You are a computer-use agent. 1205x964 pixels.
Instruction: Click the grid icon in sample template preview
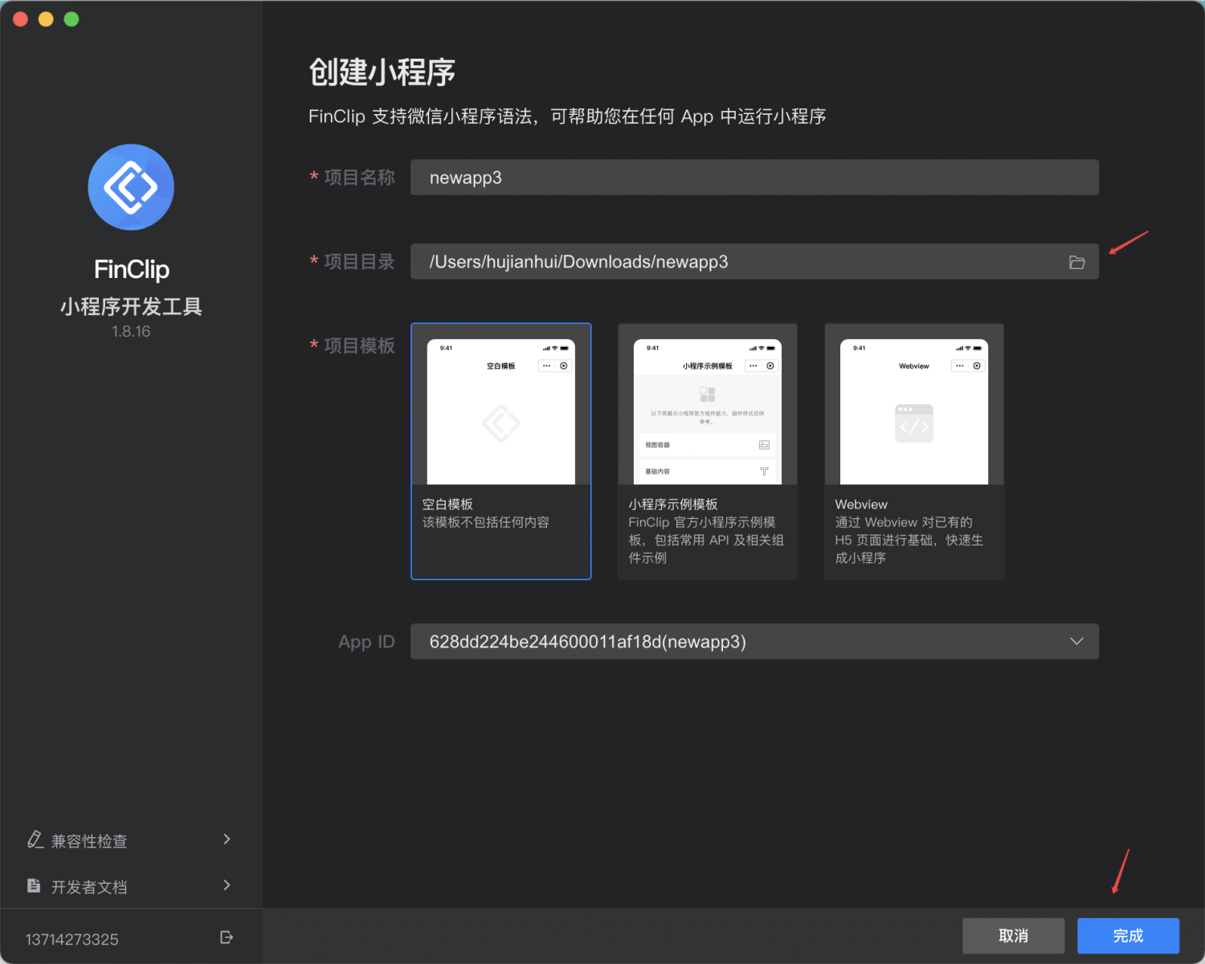(707, 394)
